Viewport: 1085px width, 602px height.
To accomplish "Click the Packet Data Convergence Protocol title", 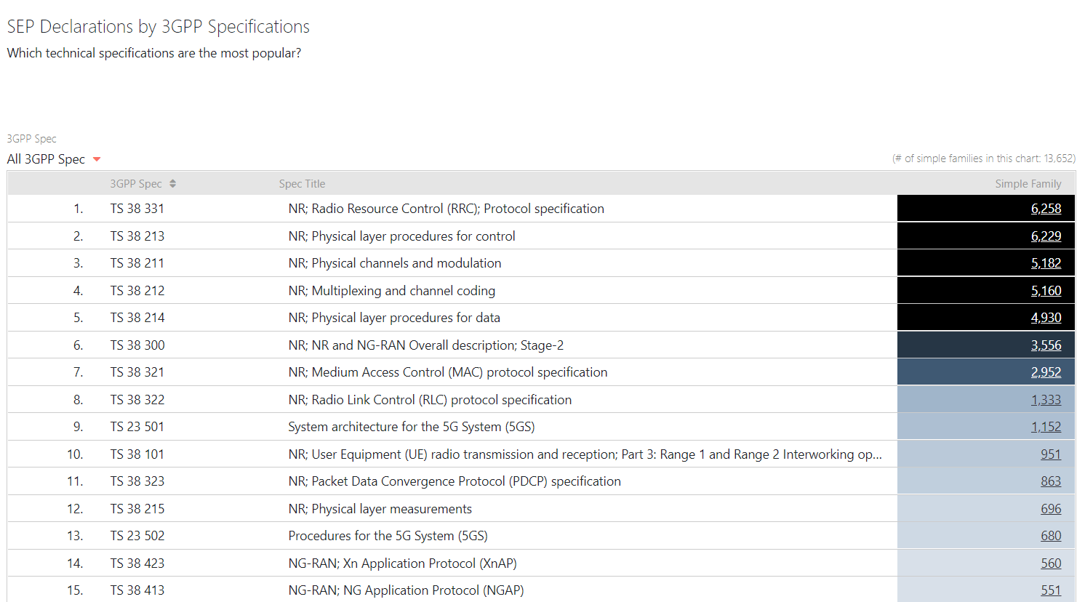I will [x=455, y=481].
